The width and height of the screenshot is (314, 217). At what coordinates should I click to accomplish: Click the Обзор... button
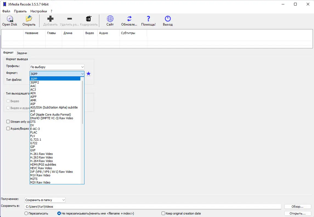point(297,207)
